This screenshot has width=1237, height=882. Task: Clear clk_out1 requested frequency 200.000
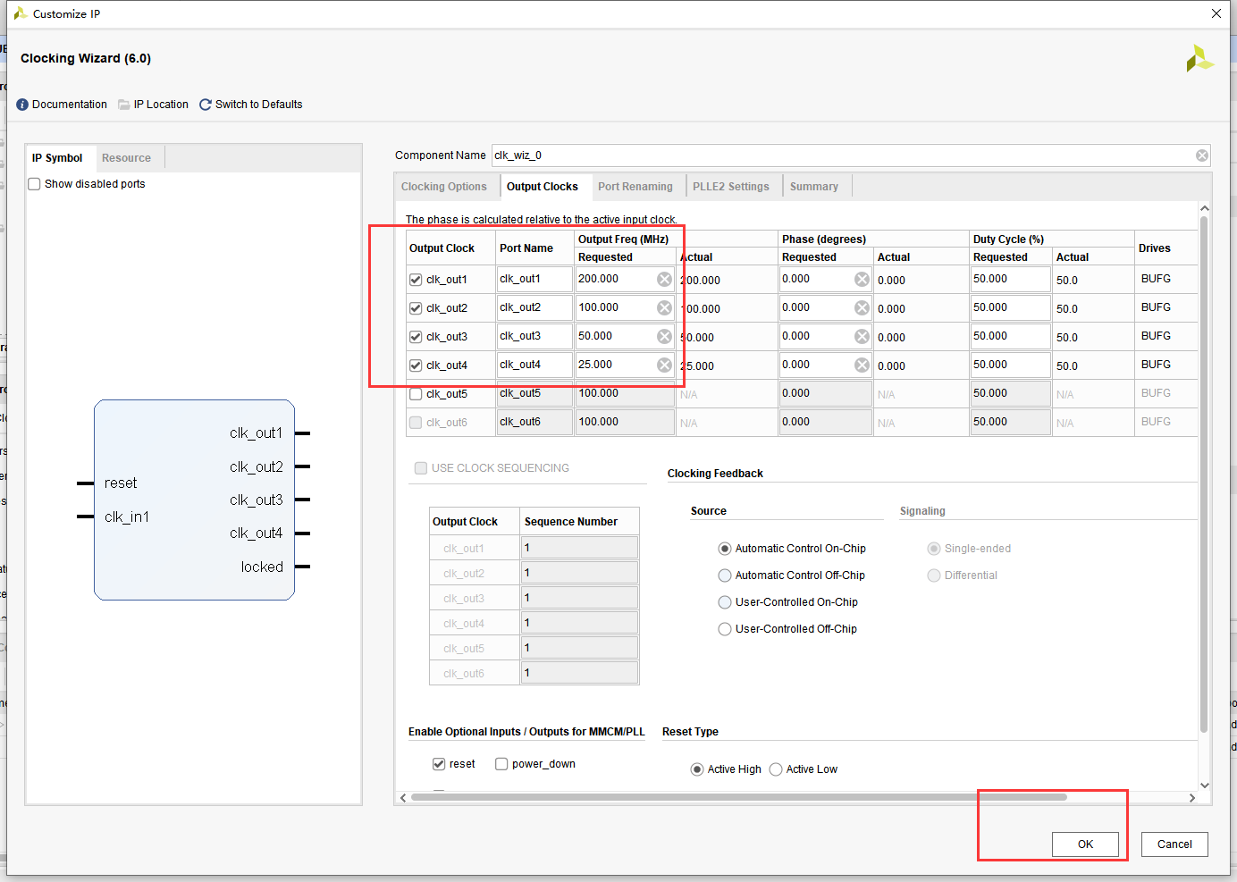tap(664, 279)
